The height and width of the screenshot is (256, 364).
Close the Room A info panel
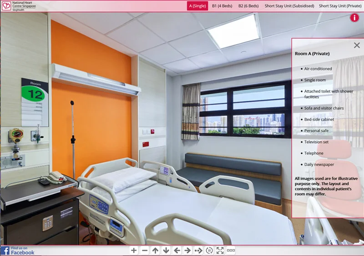[357, 45]
